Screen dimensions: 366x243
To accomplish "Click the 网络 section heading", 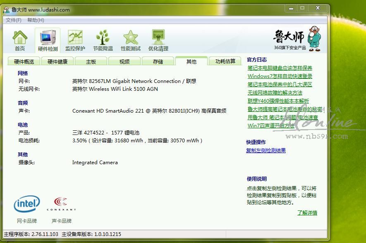I will (23, 73).
